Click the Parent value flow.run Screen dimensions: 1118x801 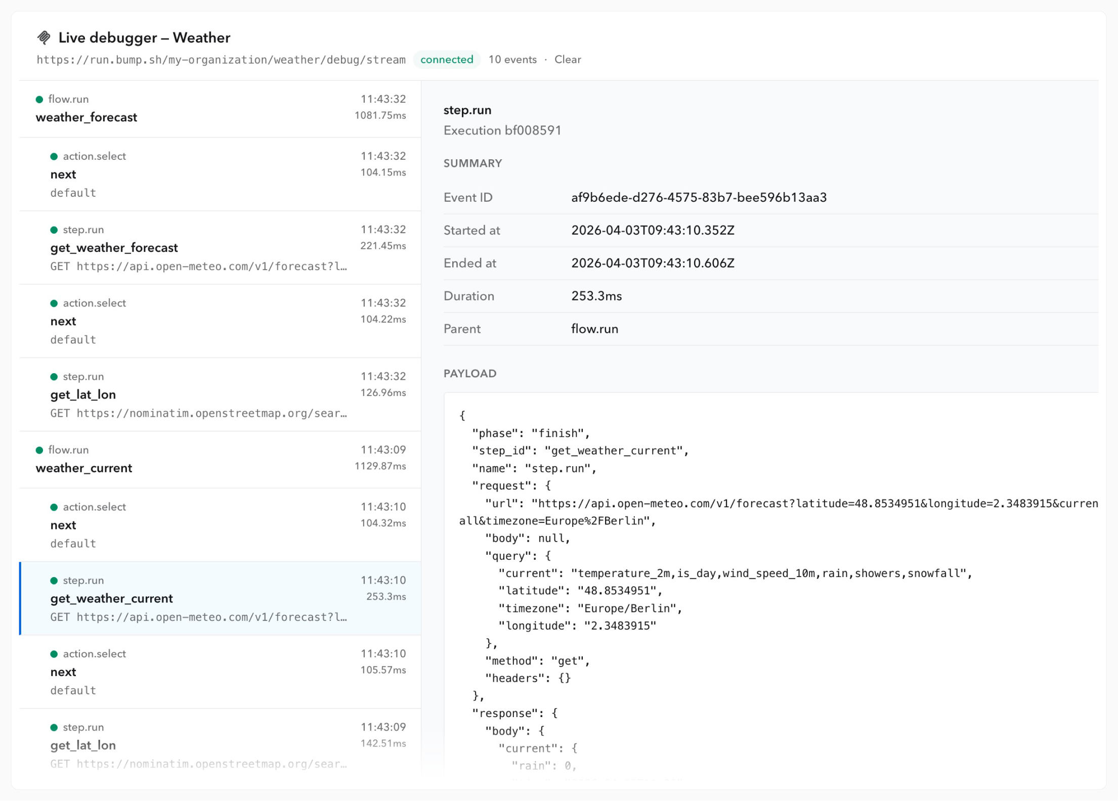click(594, 329)
